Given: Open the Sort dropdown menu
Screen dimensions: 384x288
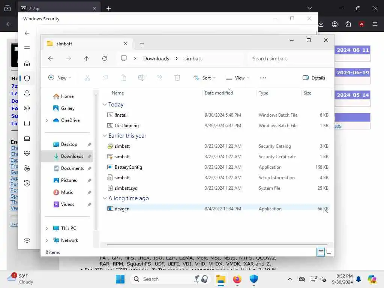Looking at the screenshot, I should coord(204,78).
